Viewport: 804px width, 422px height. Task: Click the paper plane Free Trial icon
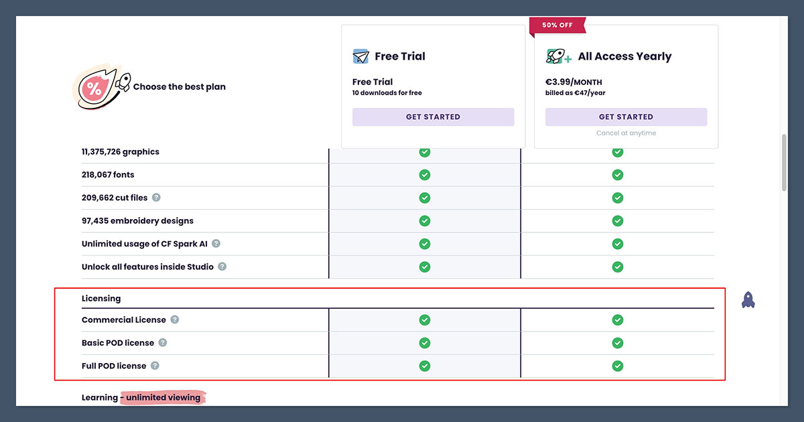coord(360,56)
